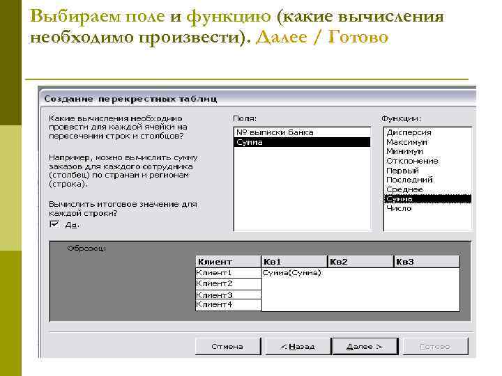
Task: Click the 'Кв2' column header in the sample
Action: pyautogui.click(x=360, y=262)
